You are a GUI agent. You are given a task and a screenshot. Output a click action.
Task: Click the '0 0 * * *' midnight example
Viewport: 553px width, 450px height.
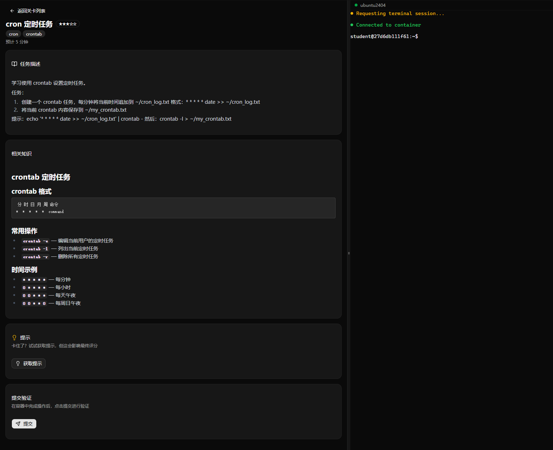click(34, 296)
